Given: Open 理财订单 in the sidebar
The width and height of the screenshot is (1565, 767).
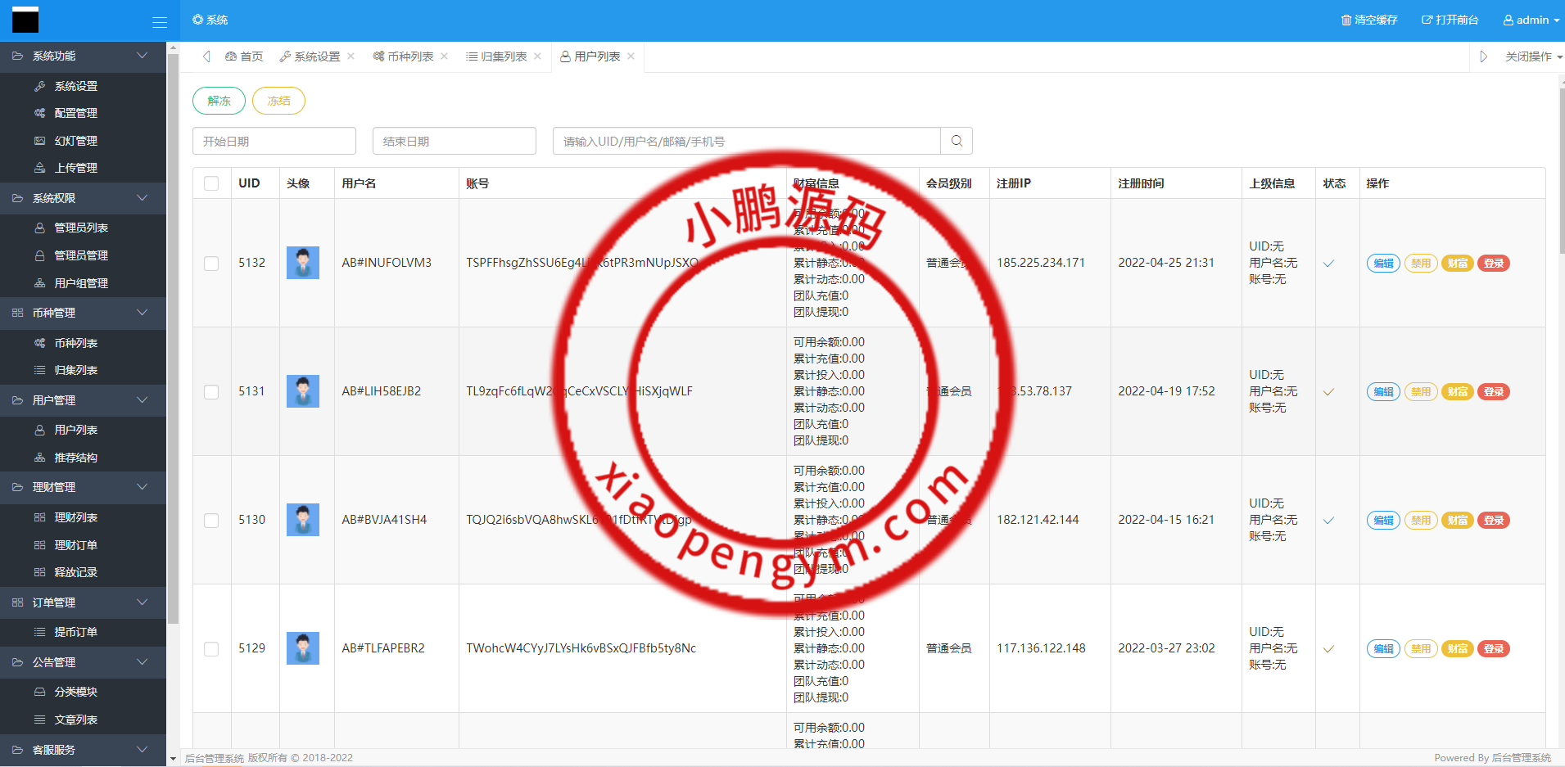Looking at the screenshot, I should 75,545.
